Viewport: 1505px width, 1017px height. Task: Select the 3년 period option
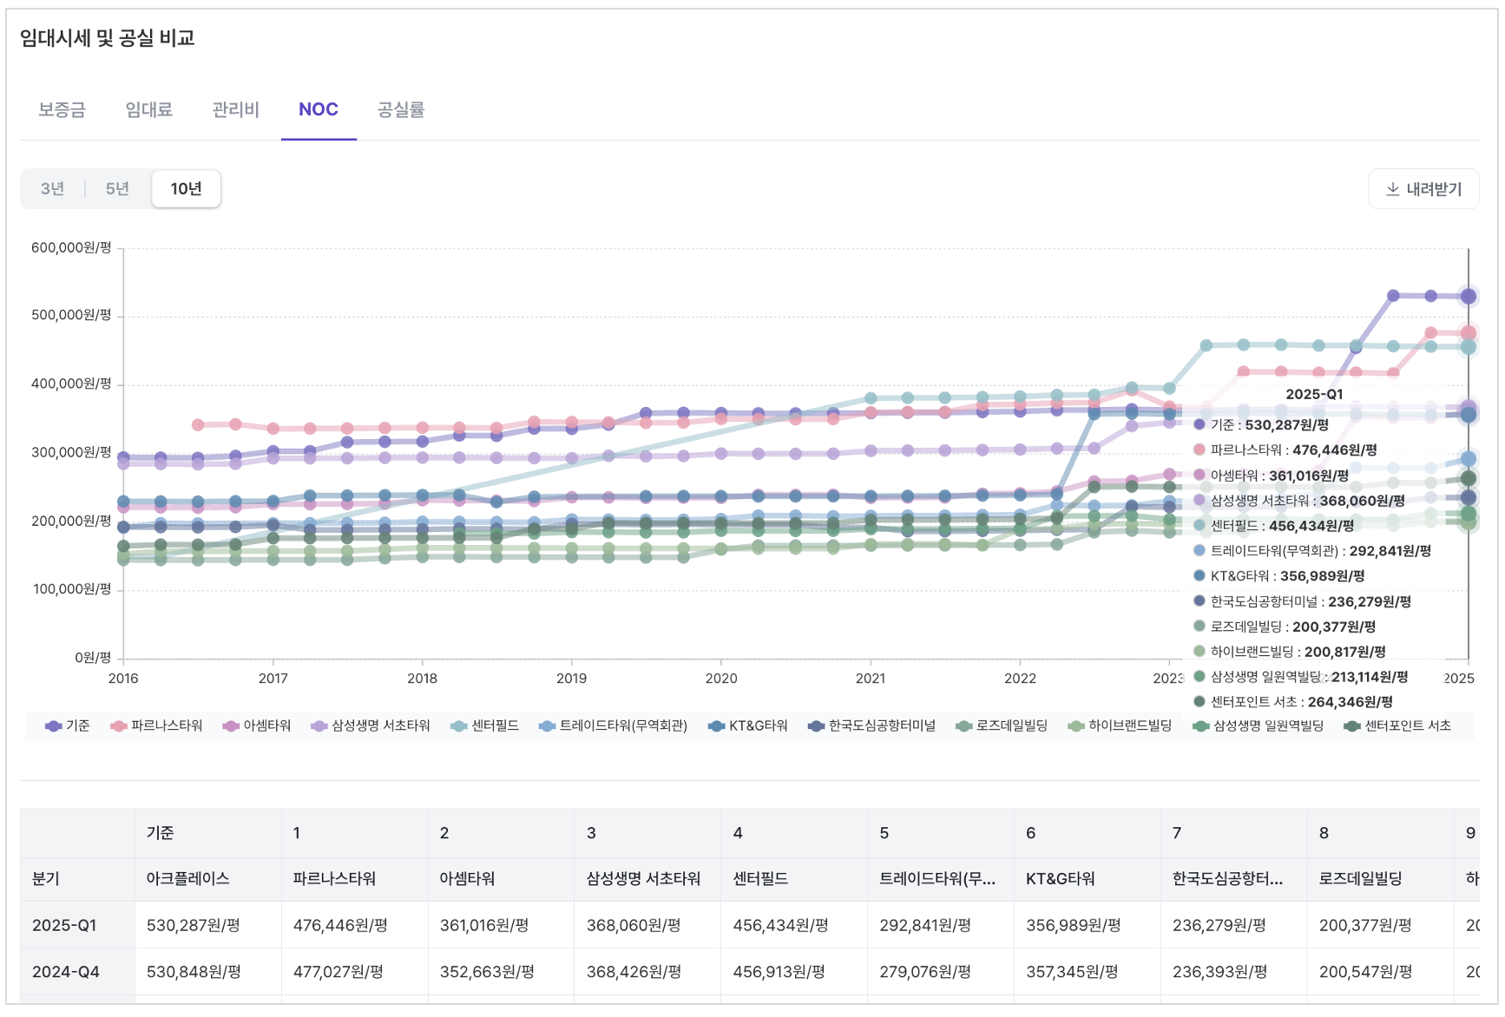53,189
